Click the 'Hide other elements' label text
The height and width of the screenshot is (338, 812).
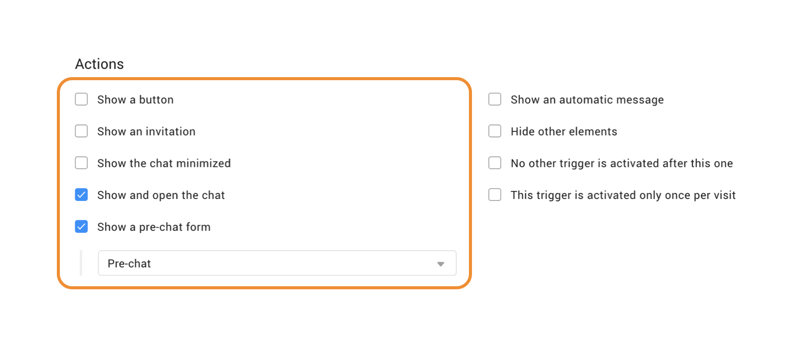coord(564,132)
